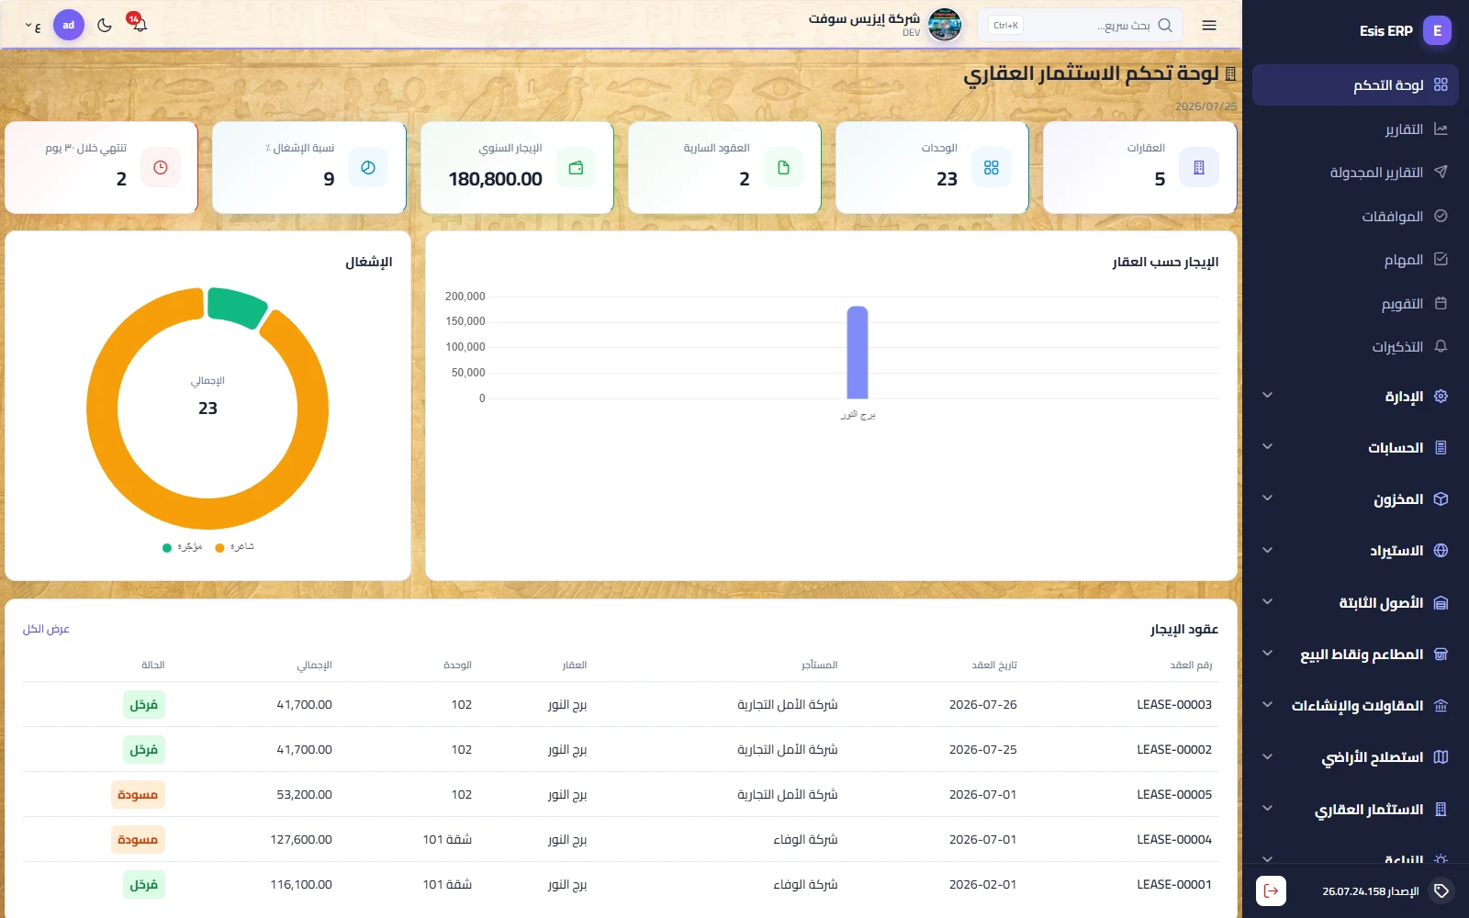Click the العقود السارية document card icon

click(783, 167)
